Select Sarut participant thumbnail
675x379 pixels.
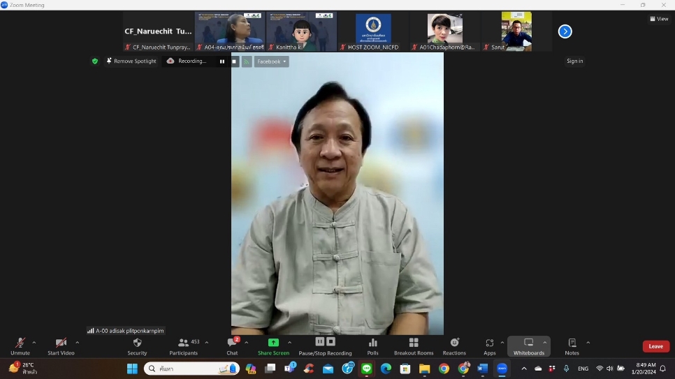click(x=516, y=31)
